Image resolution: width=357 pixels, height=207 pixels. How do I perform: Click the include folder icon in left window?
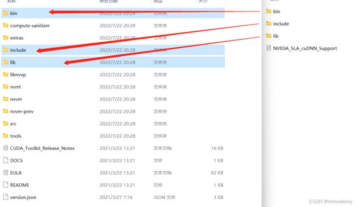[x=5, y=50]
